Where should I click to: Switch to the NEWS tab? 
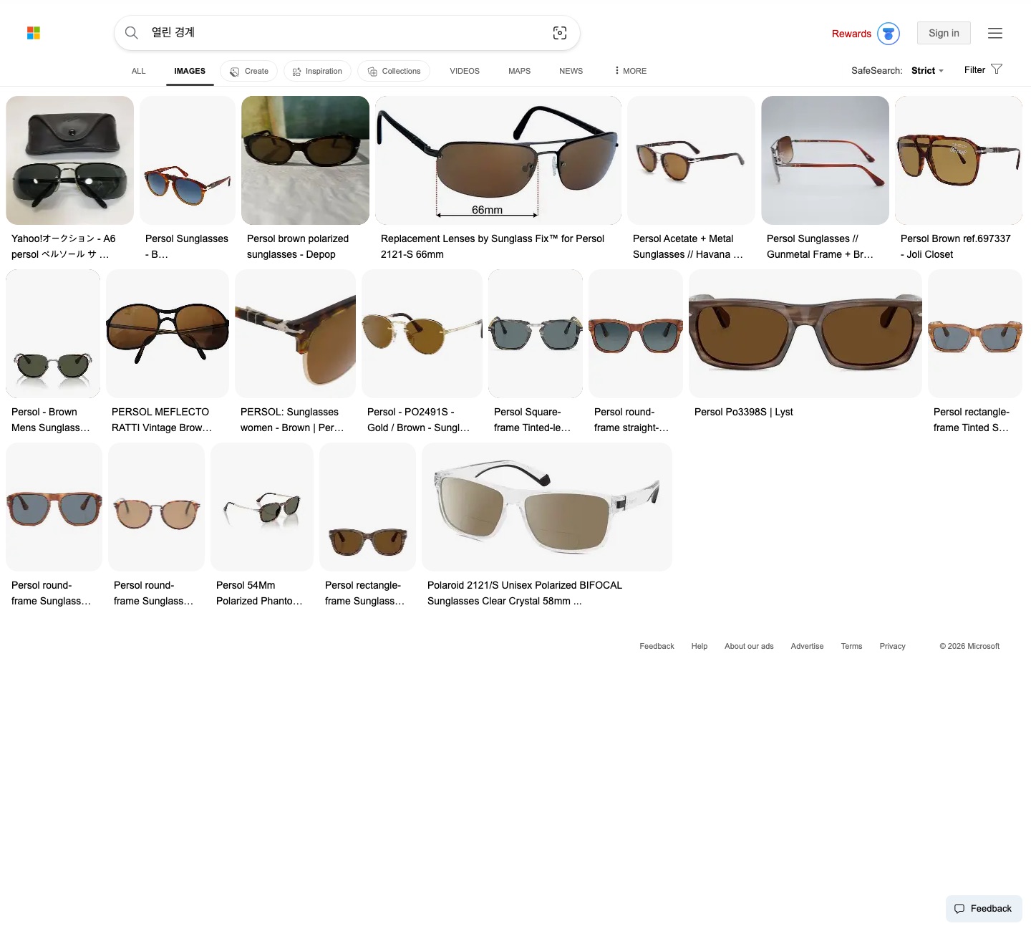[571, 71]
